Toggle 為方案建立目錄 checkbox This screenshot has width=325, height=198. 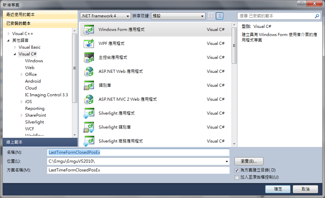click(237, 170)
